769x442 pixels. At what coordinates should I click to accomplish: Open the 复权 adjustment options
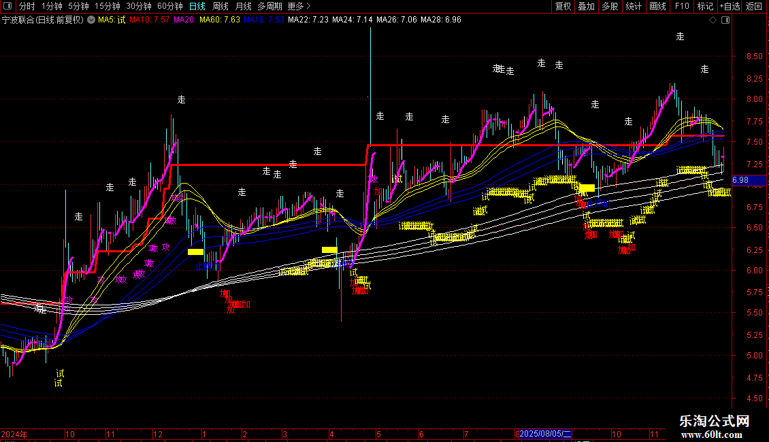point(563,6)
